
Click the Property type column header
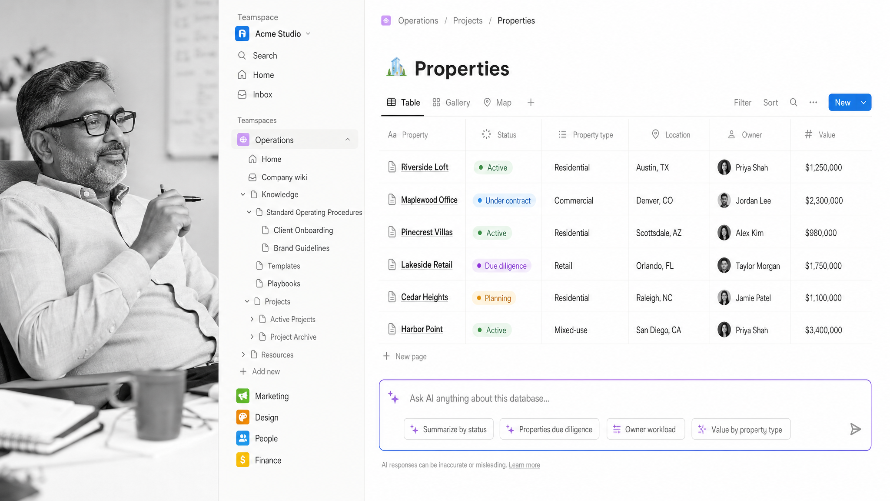click(585, 135)
